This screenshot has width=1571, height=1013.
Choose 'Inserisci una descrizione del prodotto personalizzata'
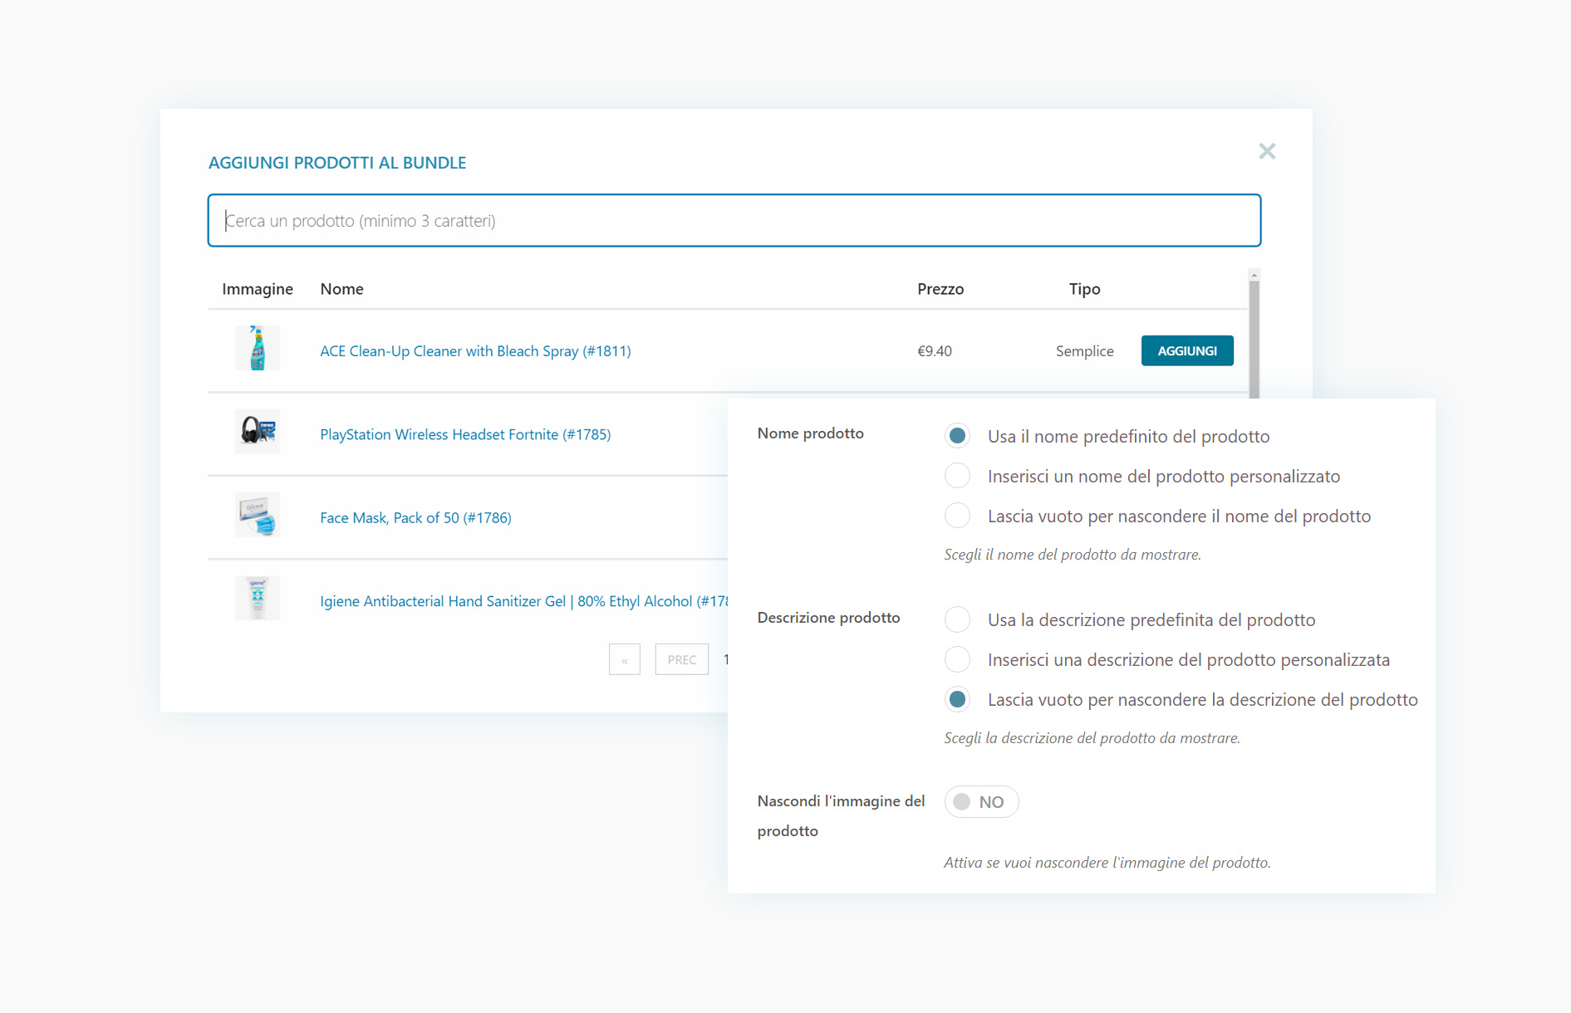pyautogui.click(x=957, y=659)
